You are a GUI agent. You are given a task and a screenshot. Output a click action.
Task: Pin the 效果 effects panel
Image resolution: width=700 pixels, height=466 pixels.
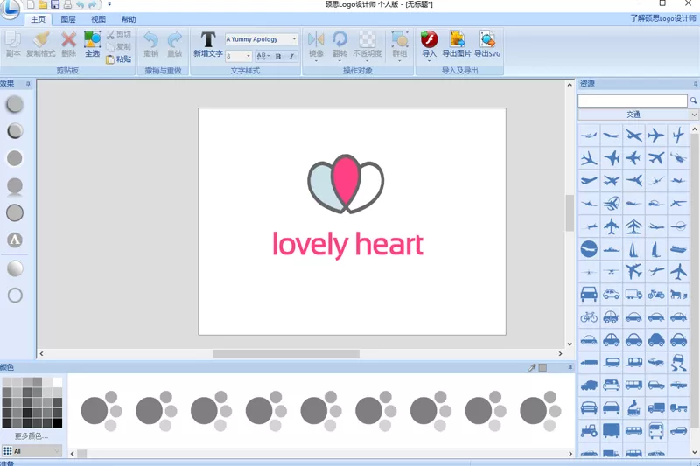pos(28,84)
